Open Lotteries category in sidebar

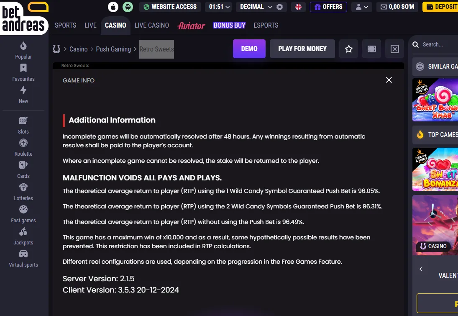(23, 192)
